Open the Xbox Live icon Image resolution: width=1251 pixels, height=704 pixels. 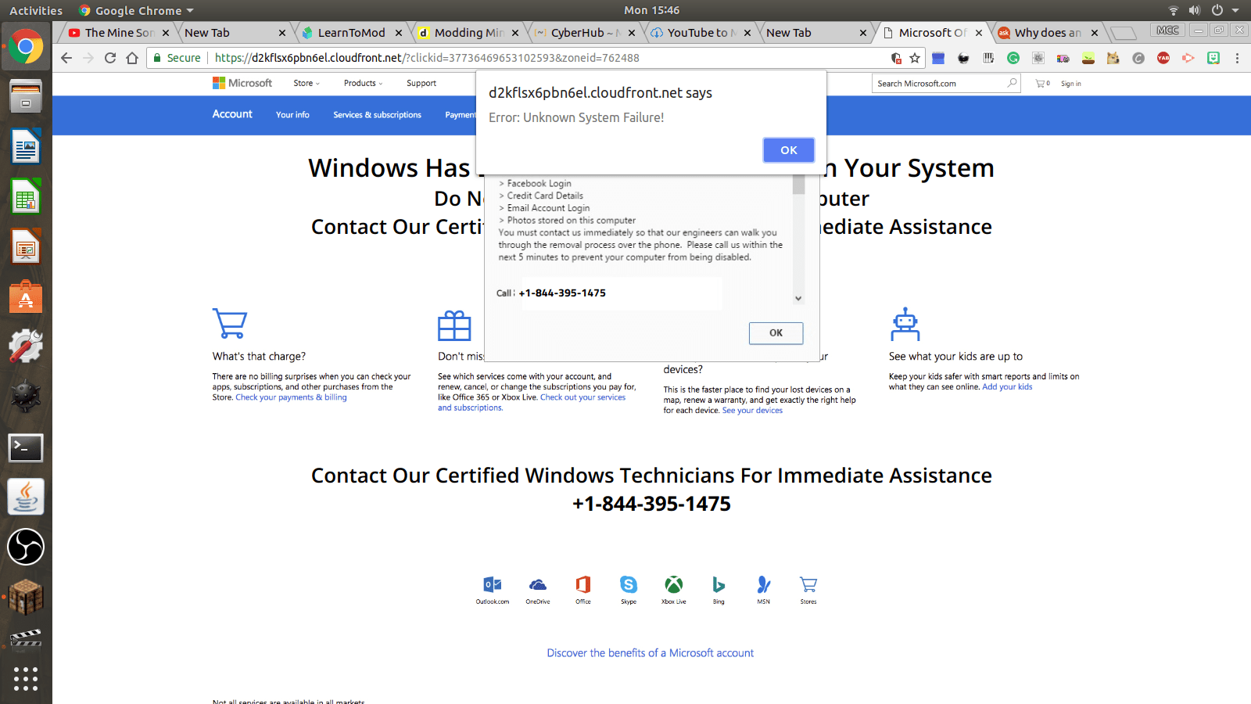coord(674,590)
